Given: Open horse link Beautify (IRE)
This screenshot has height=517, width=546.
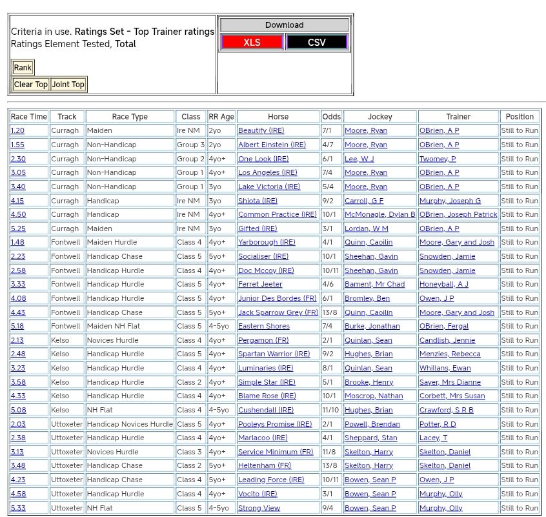Looking at the screenshot, I should pos(261,130).
